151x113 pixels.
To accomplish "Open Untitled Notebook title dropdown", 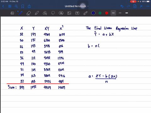I will pos(76,6).
